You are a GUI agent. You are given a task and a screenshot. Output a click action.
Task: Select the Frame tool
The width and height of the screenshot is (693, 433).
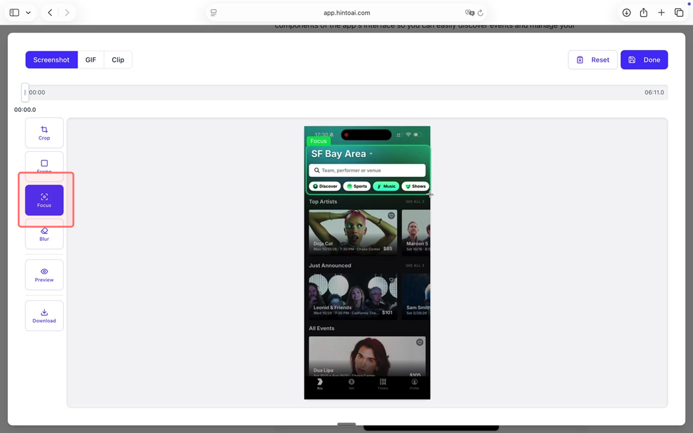(x=44, y=165)
